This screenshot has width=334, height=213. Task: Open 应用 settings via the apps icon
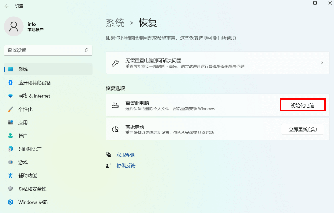point(11,122)
